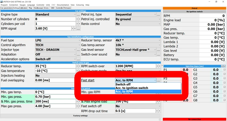Switch to the Map tab

tap(30, 8)
